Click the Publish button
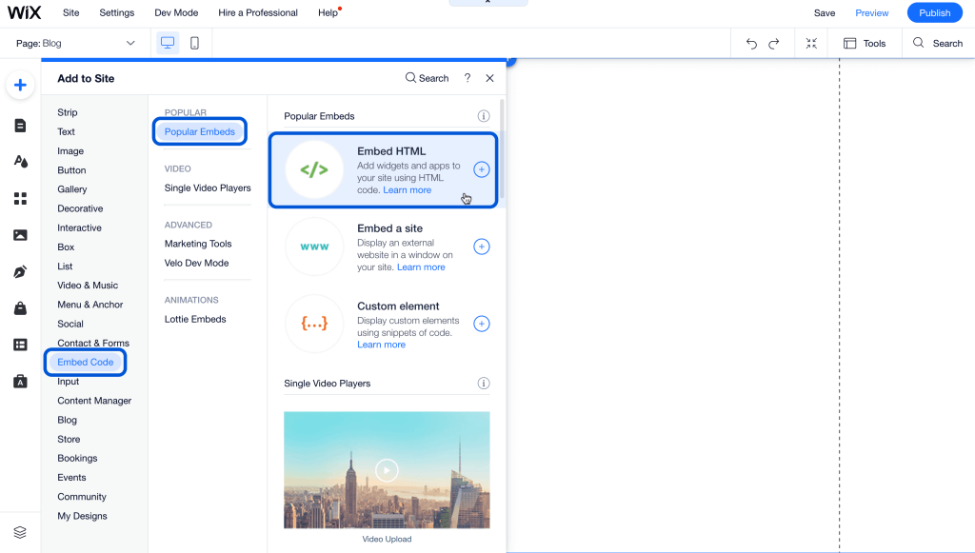Image resolution: width=975 pixels, height=553 pixels. coord(934,13)
